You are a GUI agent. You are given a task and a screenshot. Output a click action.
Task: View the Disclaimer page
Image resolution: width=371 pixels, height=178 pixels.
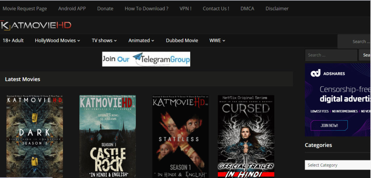coord(277,9)
